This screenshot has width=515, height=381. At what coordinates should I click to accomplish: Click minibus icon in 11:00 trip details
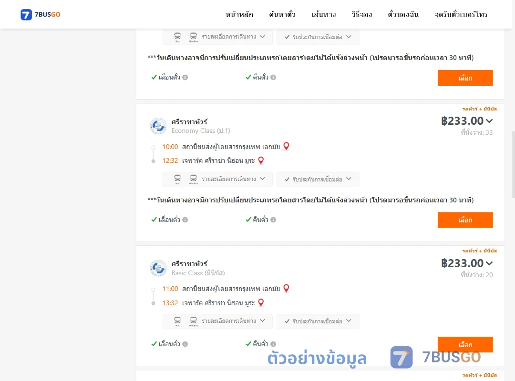(x=193, y=321)
